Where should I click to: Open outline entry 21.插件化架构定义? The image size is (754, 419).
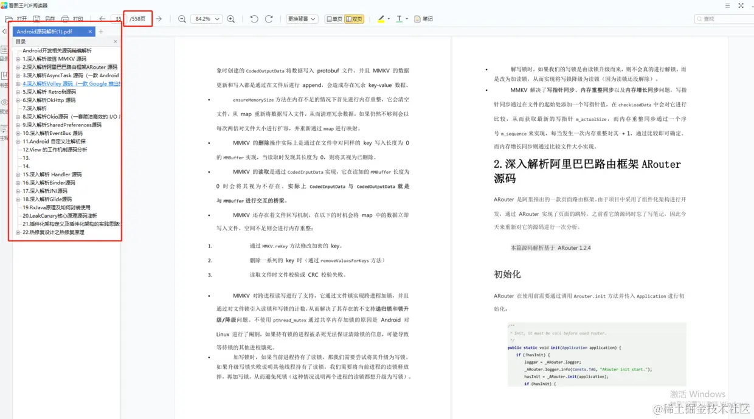click(x=71, y=224)
